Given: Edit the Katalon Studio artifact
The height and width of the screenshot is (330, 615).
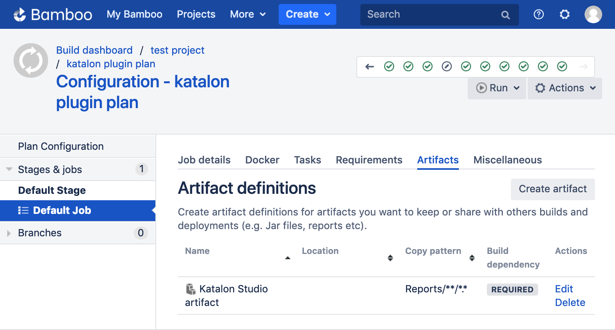Looking at the screenshot, I should 564,289.
